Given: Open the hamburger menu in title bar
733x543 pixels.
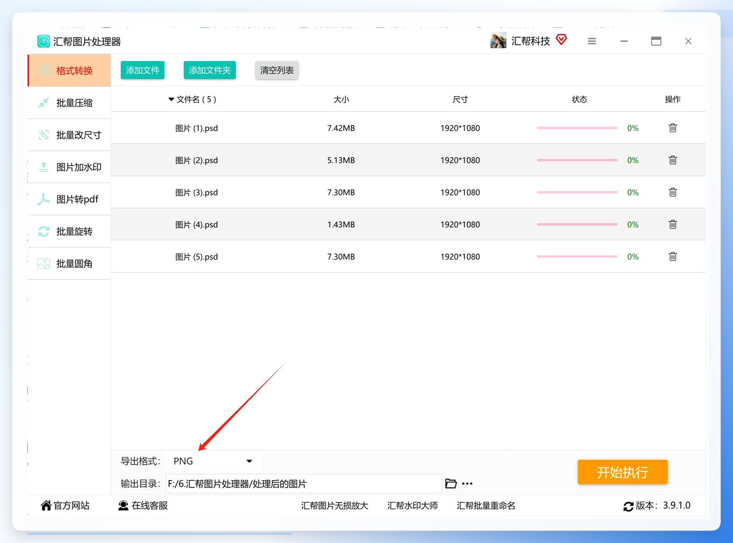Looking at the screenshot, I should (592, 41).
